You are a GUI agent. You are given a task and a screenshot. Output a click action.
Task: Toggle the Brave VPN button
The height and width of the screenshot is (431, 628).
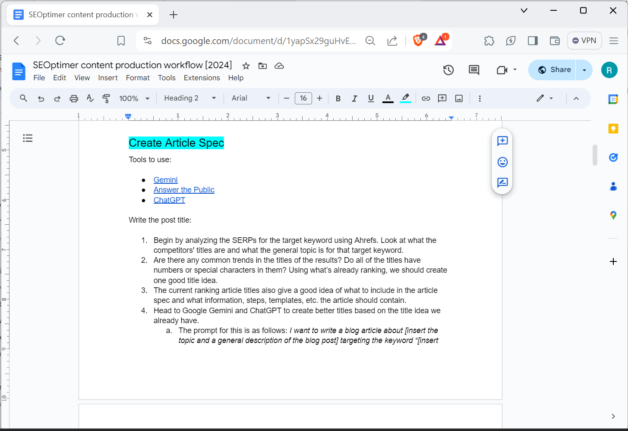[x=584, y=41]
